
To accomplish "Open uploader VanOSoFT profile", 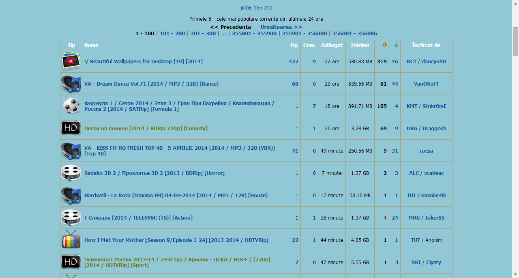I will pos(426,84).
